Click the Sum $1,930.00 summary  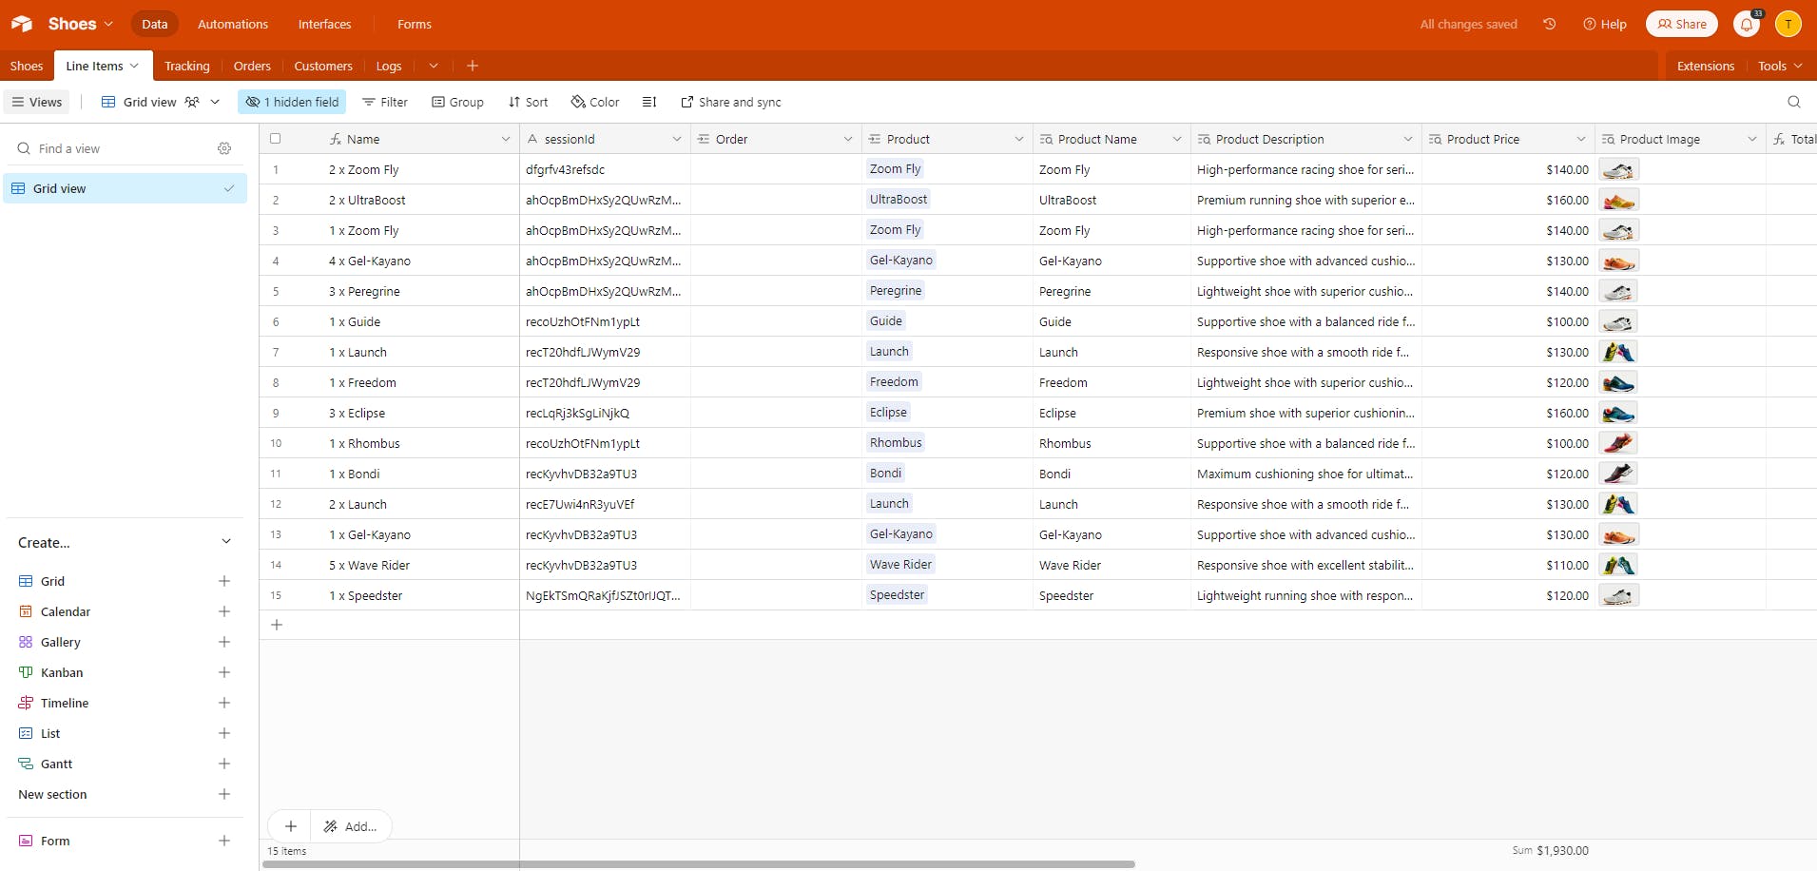click(1551, 851)
